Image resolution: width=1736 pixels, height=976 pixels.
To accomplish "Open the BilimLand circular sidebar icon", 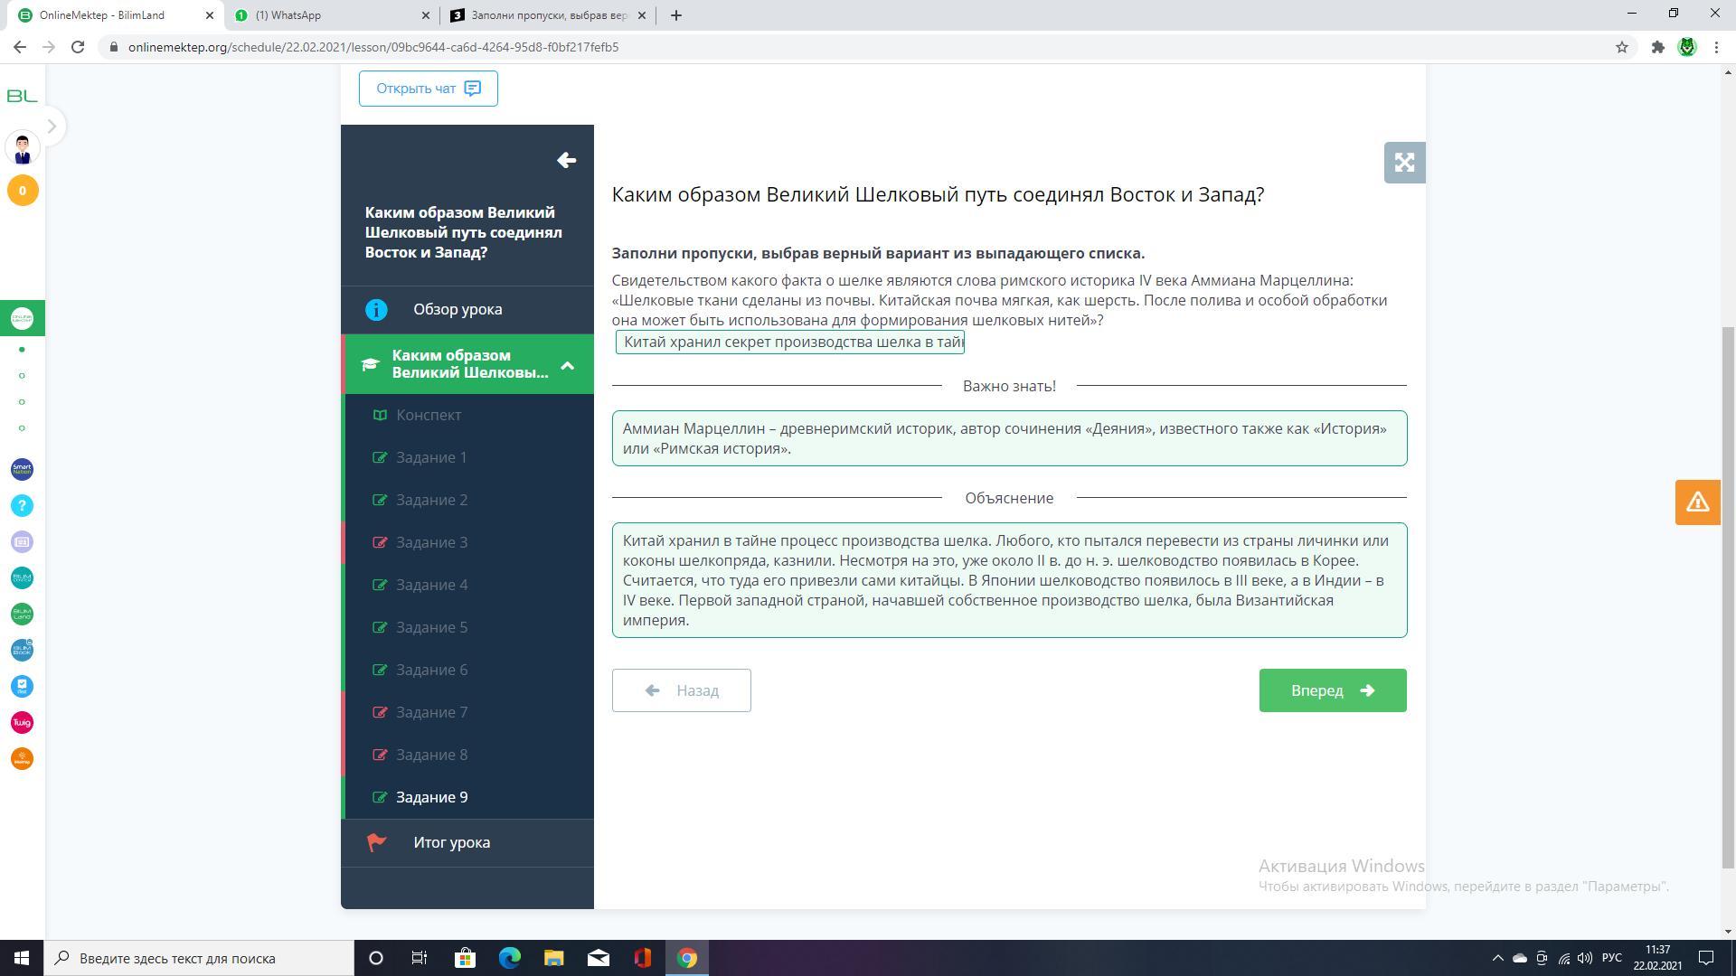I will [22, 614].
